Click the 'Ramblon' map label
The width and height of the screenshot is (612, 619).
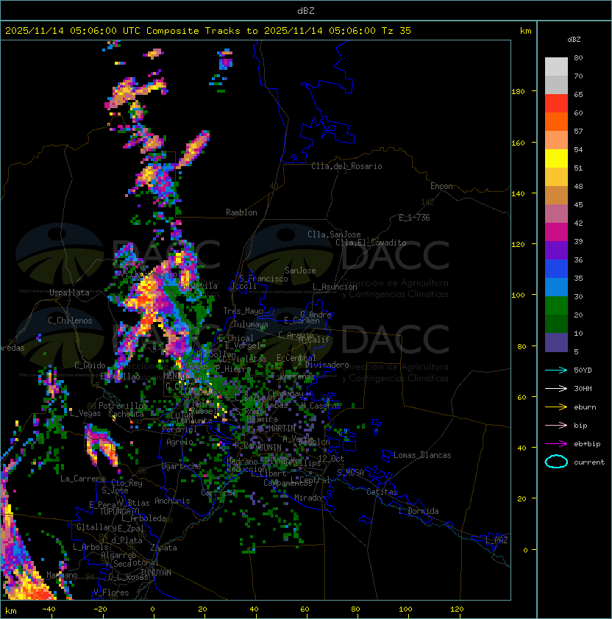241,212
